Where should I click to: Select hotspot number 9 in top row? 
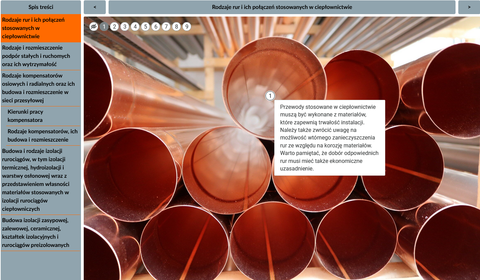point(187,27)
